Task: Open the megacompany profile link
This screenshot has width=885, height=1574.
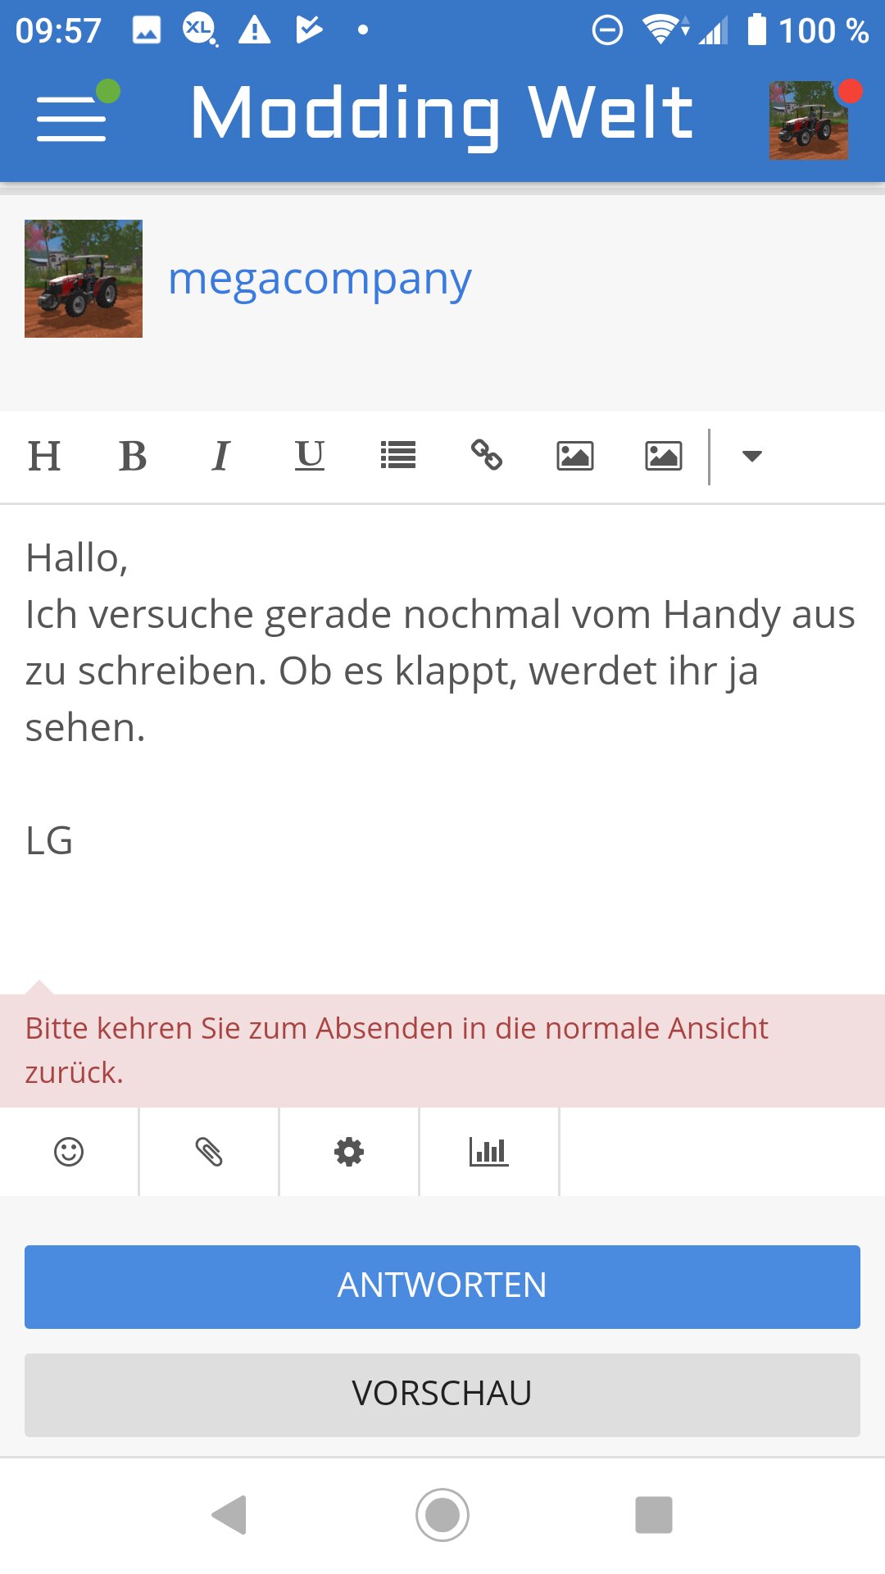Action: [x=320, y=279]
